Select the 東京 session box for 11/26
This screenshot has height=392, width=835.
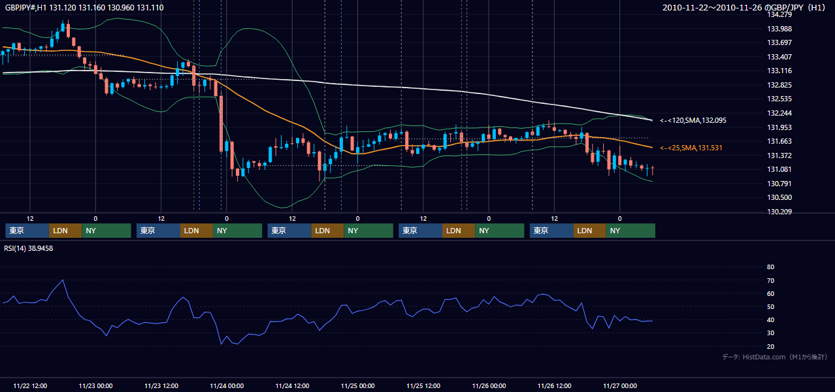(552, 231)
